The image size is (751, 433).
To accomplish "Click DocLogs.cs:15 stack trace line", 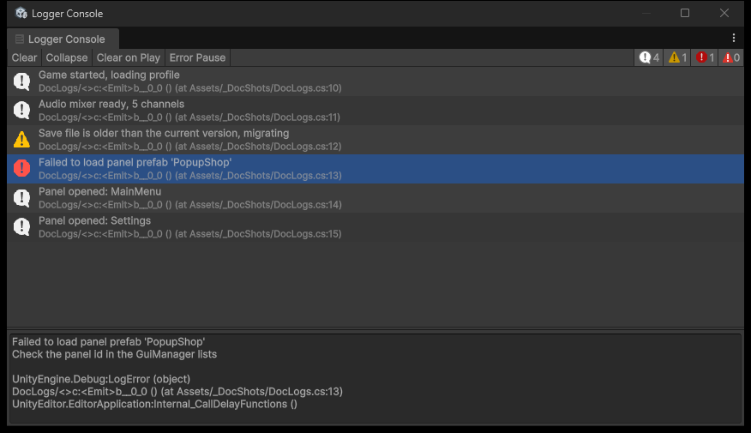I will click(190, 234).
